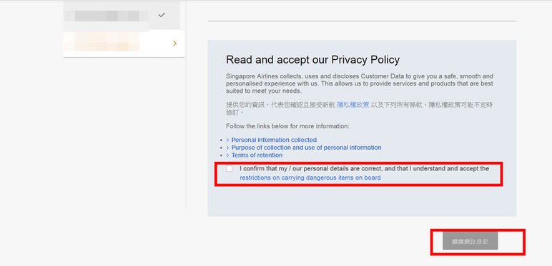Viewport: 552px width, 266px height.
Task: Click the grey 繼續劃位登記 continue button
Action: point(470,242)
